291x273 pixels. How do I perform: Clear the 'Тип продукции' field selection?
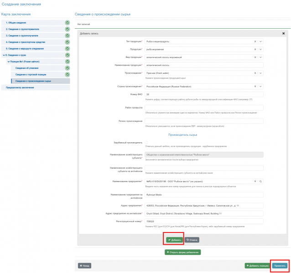tap(255, 41)
